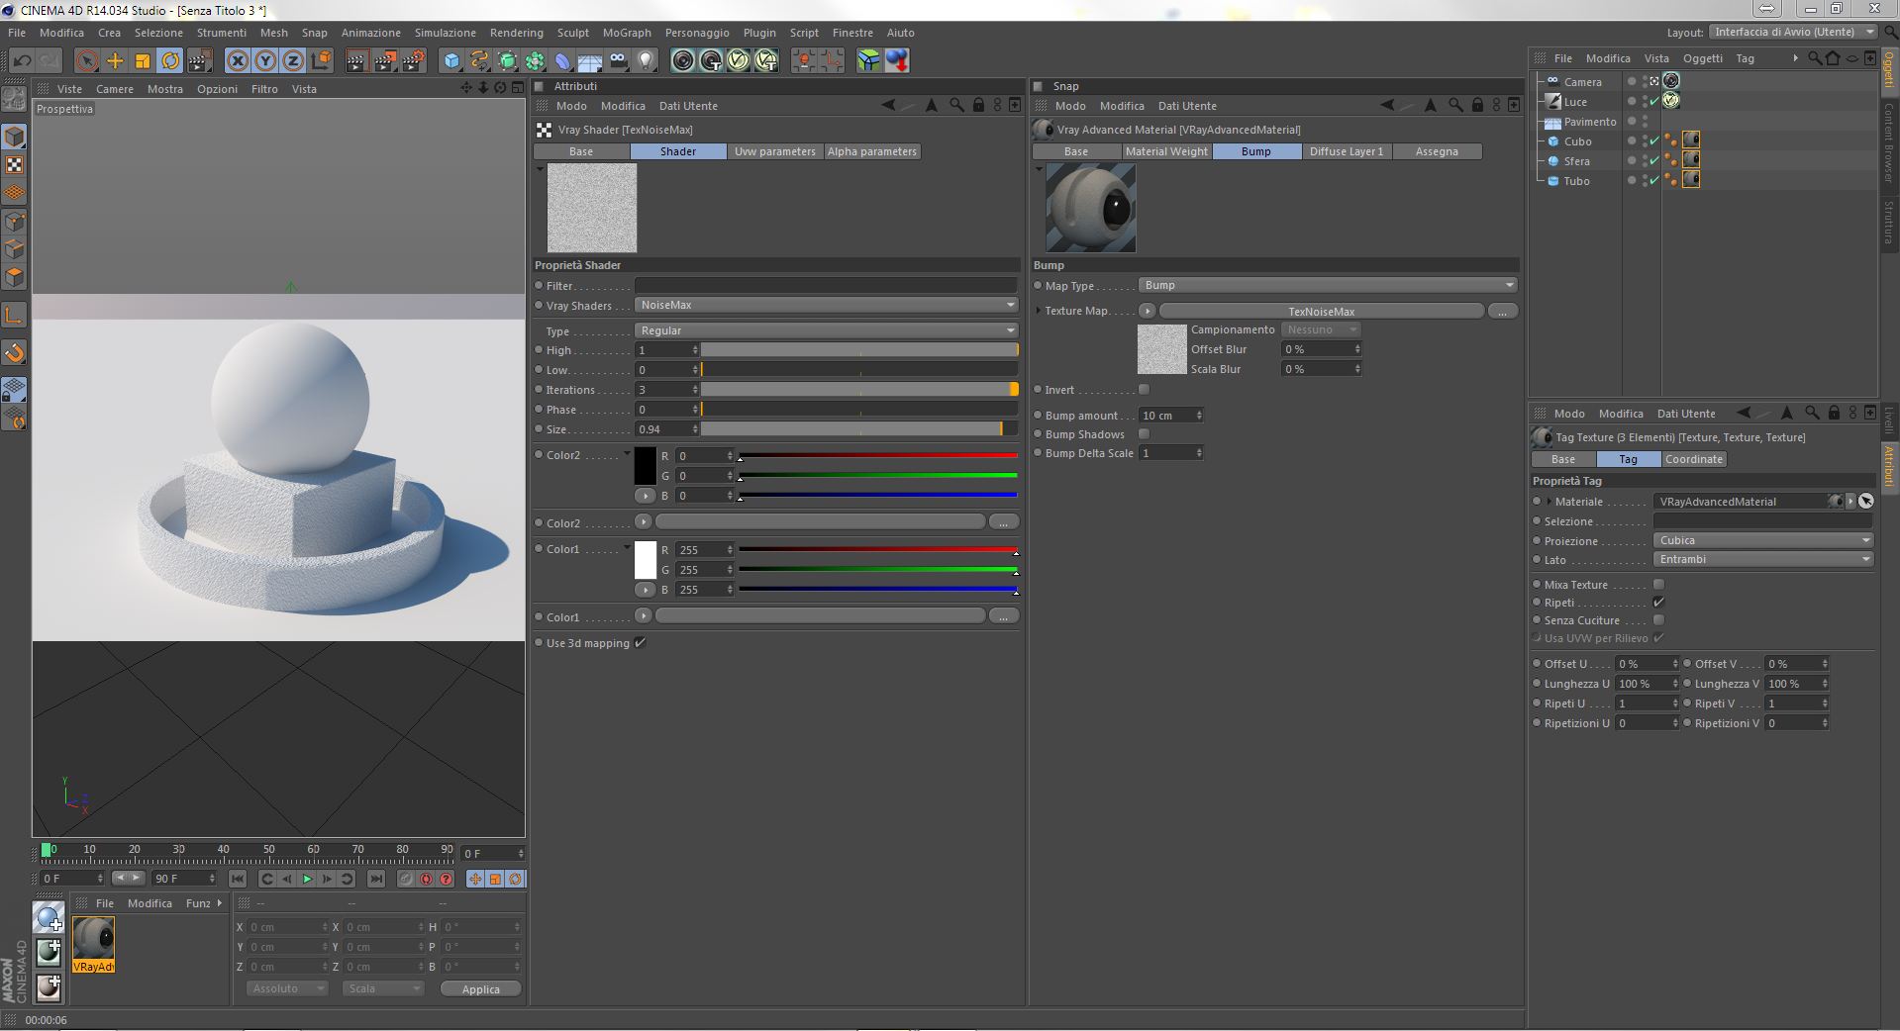The width and height of the screenshot is (1900, 1031).
Task: Open the Lato Entrambi dropdown
Action: click(1762, 559)
